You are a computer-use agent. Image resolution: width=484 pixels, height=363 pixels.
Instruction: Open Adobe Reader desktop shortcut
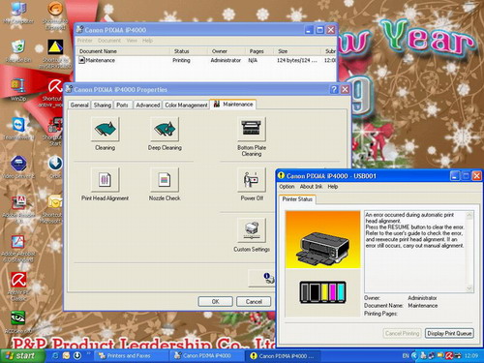[18, 209]
